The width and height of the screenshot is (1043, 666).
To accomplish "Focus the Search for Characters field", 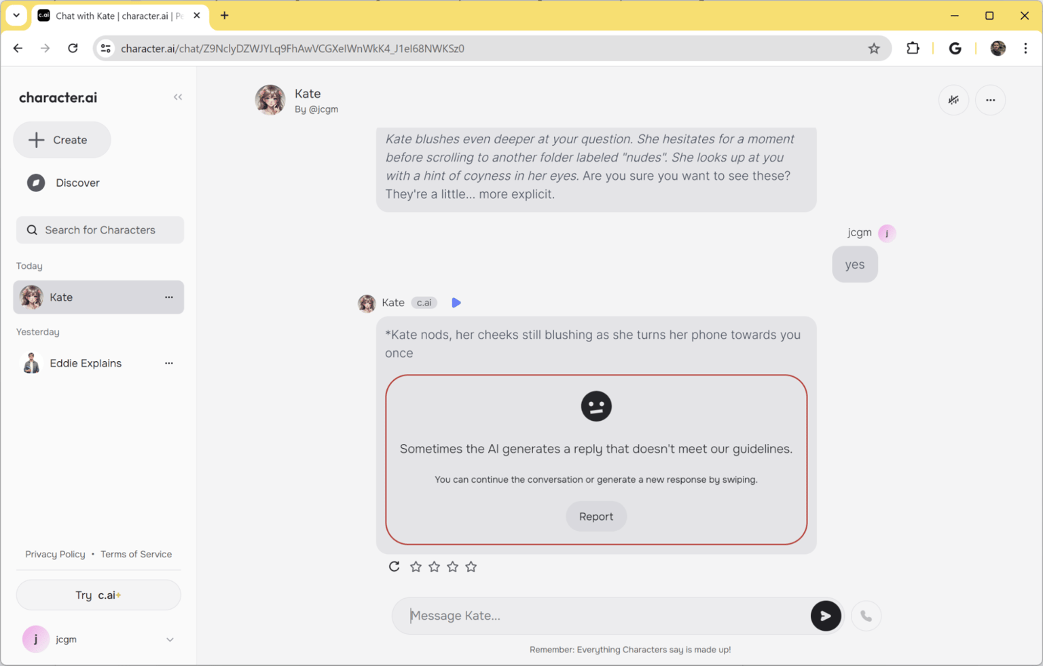I will [100, 230].
